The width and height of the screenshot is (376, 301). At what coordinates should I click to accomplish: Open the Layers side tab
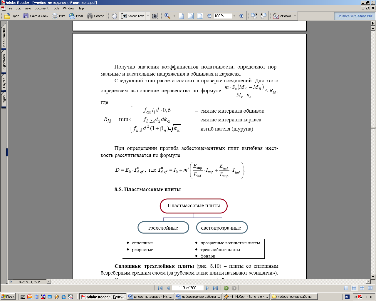click(x=4, y=83)
